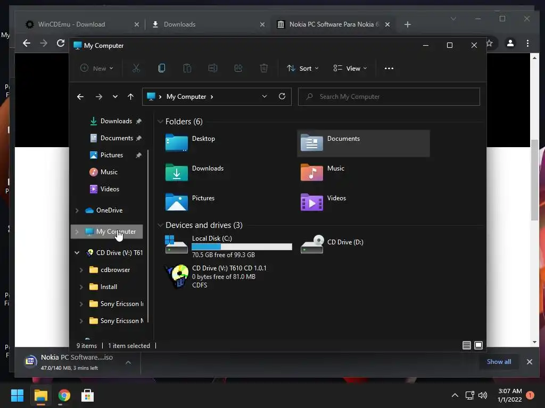Screen dimensions: 545x408
Task: Open download item options chevron
Action: (x=128, y=362)
